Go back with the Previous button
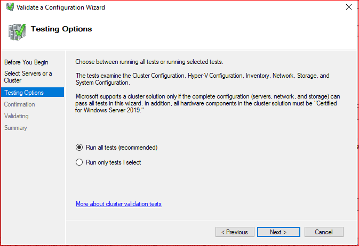Screen dimensions: 359x246 pyautogui.click(x=235, y=232)
